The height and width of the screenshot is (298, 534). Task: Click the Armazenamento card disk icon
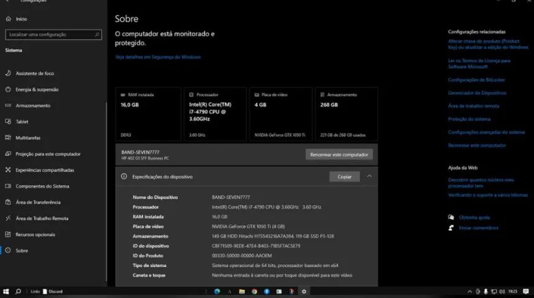(323, 95)
